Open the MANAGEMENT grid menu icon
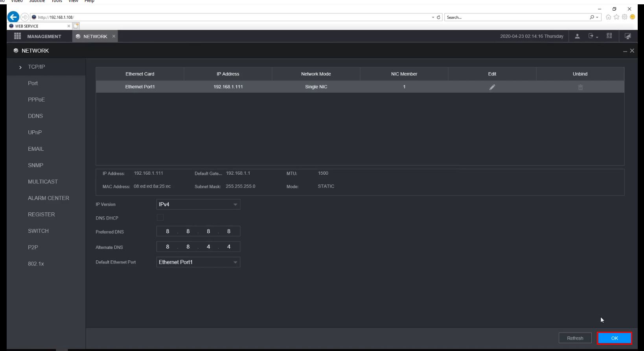 pyautogui.click(x=17, y=36)
